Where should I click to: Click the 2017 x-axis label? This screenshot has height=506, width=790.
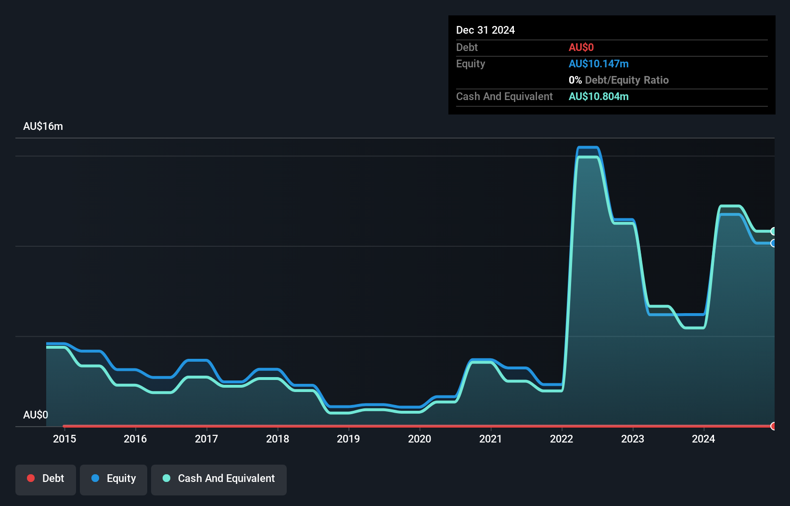click(x=206, y=439)
